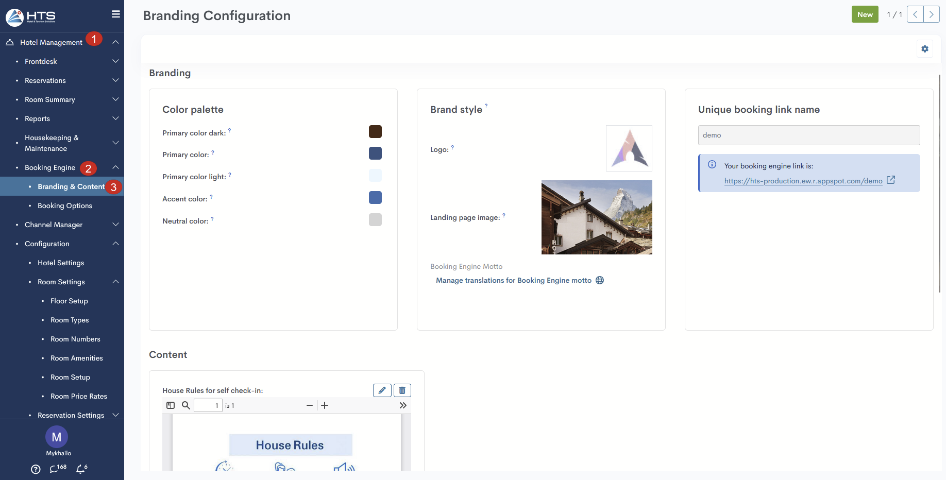Toggle the PDF viewer sidebar icon

click(171, 405)
